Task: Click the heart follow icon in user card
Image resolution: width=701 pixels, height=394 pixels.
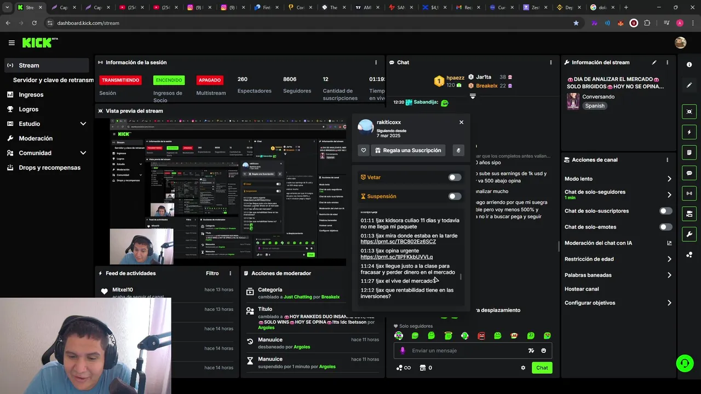Action: point(363,150)
